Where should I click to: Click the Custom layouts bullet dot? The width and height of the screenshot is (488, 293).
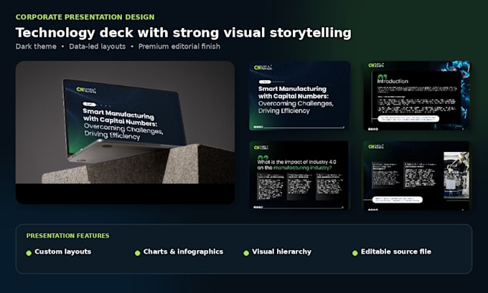tap(29, 253)
